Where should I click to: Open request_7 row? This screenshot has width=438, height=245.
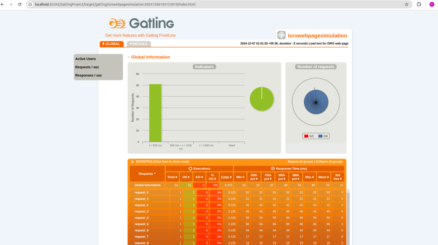click(x=237, y=236)
